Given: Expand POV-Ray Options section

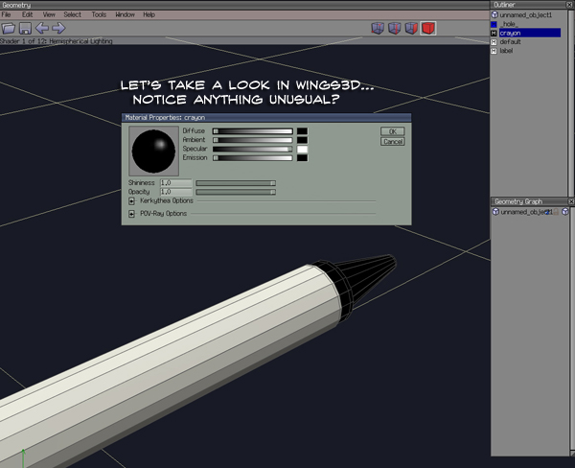Looking at the screenshot, I should tap(131, 214).
